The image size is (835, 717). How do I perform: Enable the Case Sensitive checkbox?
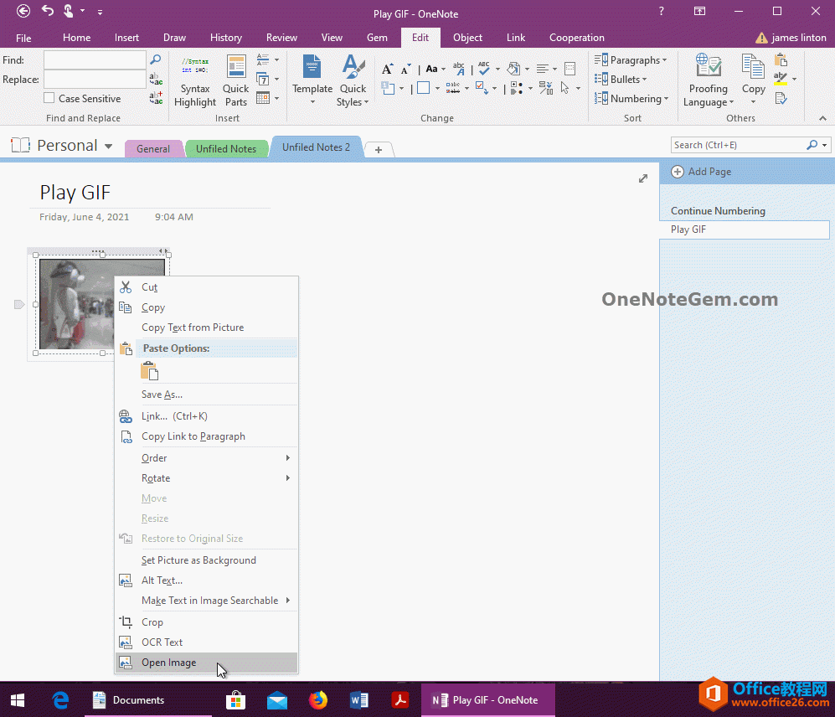48,98
